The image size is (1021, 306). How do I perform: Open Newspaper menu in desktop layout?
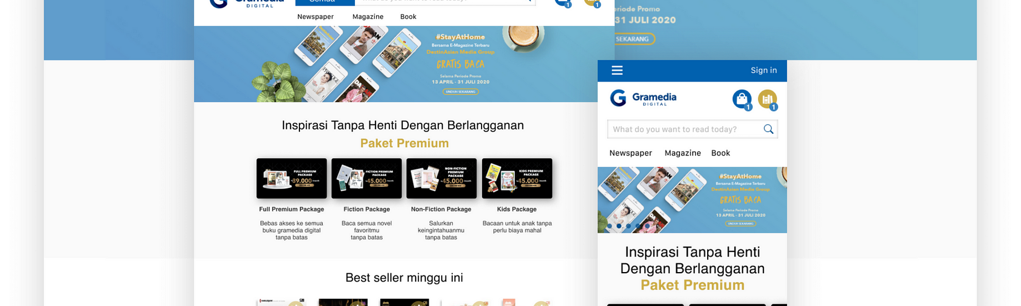tap(316, 17)
